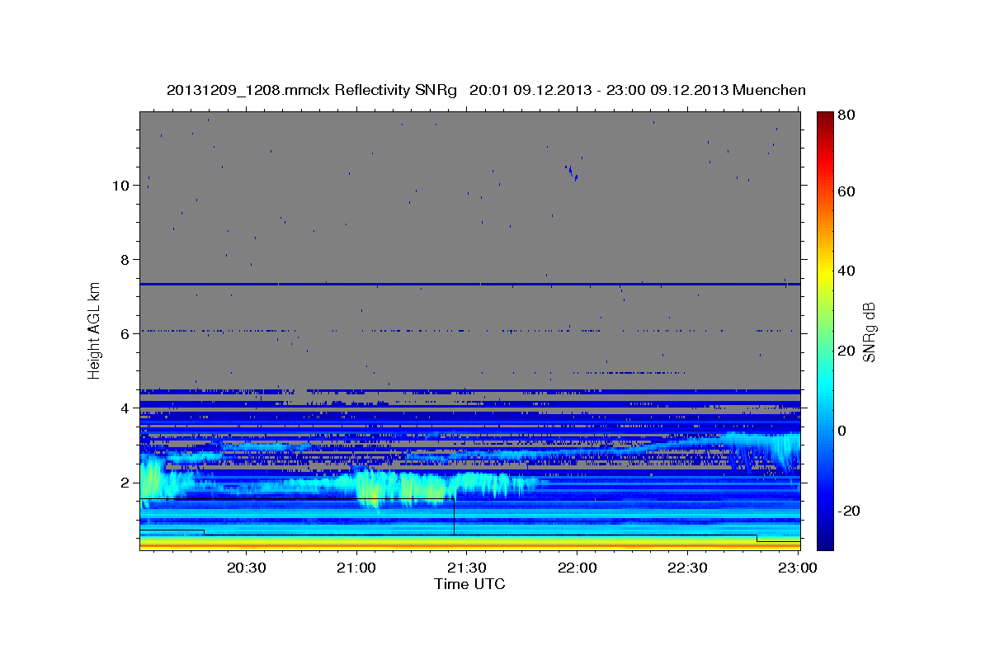Image resolution: width=990 pixels, height=660 pixels.
Task: Click the 21:00 time tick label
Action: pyautogui.click(x=356, y=568)
